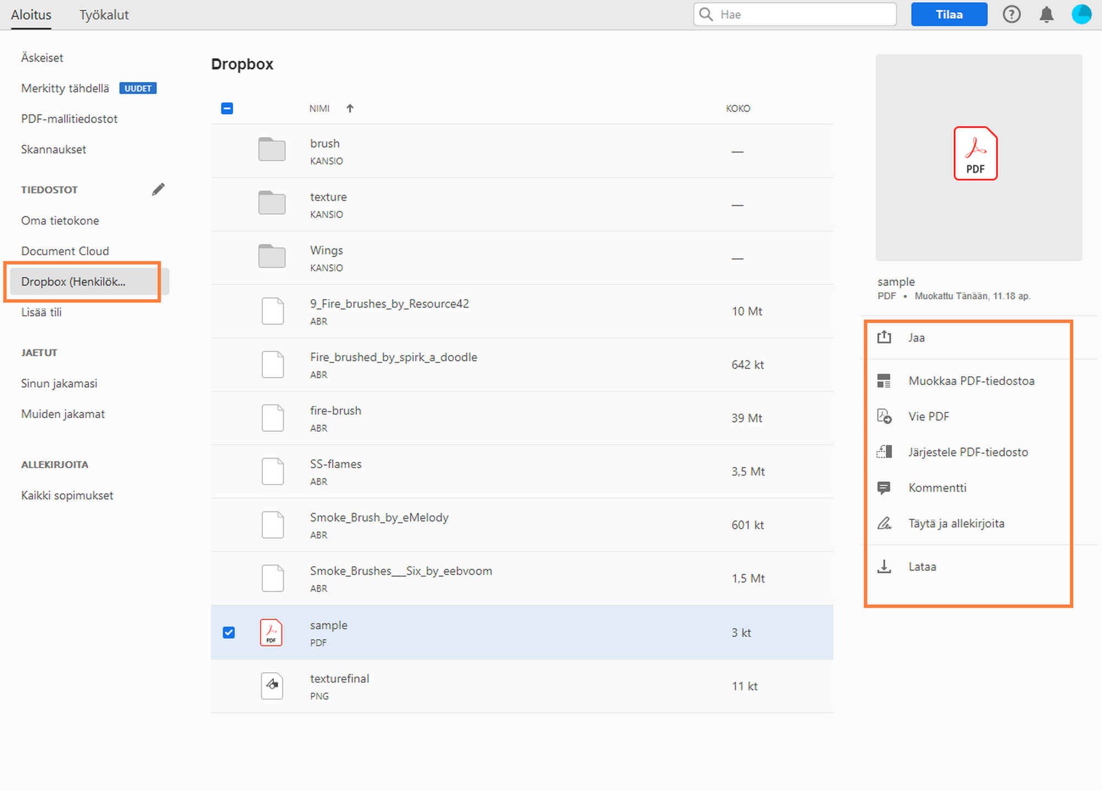Toggle the NIMI column sort arrow
Viewport: 1102px width, 791px height.
(x=350, y=108)
